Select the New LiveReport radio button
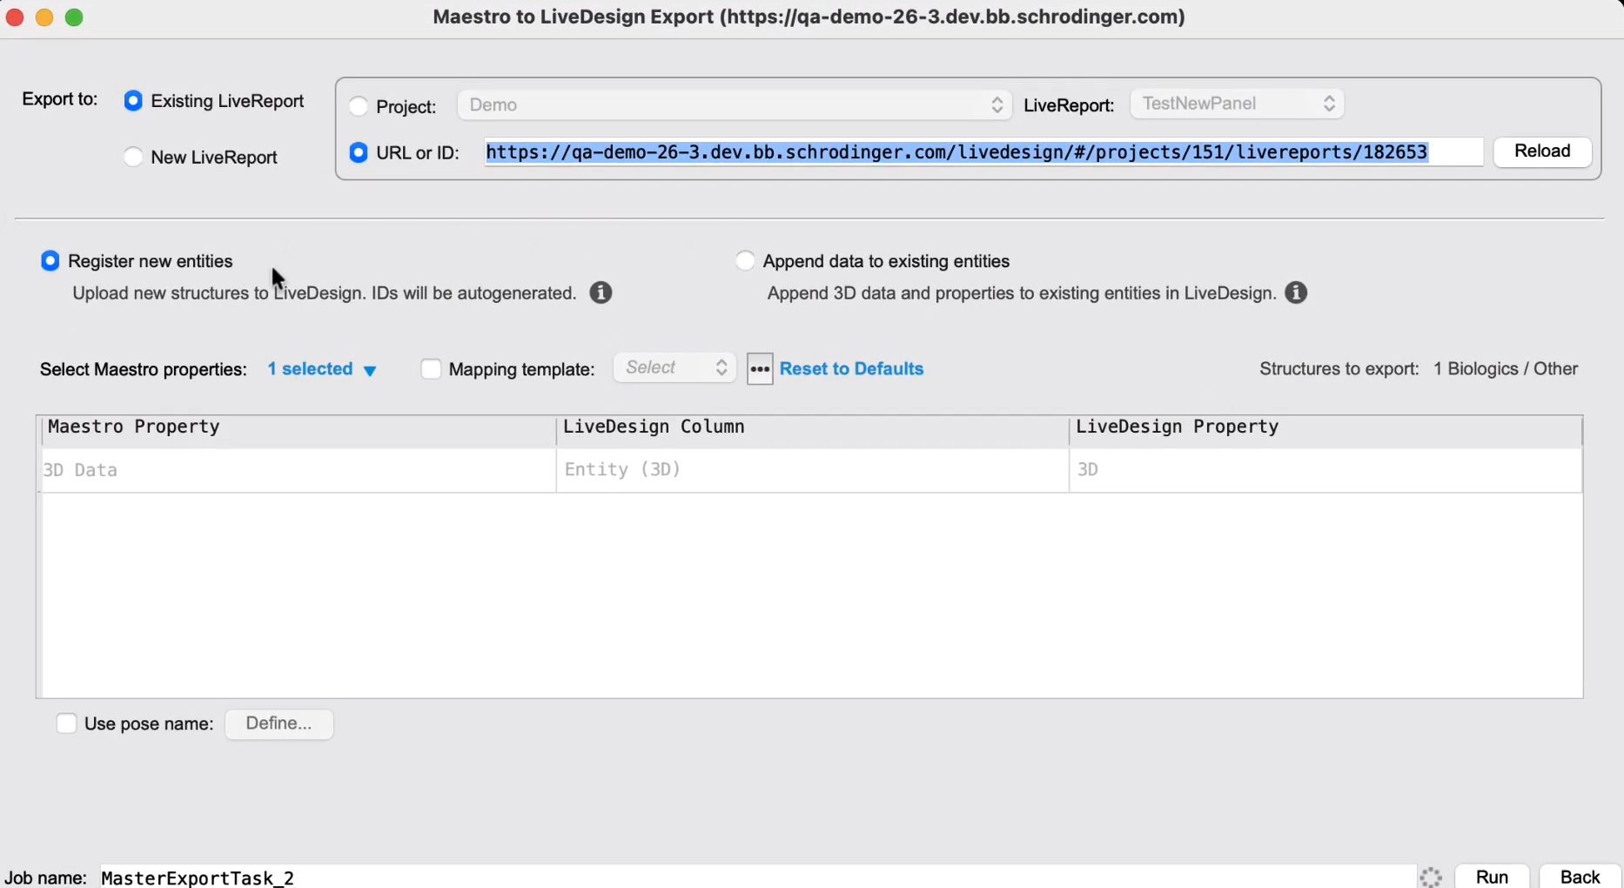 point(133,158)
